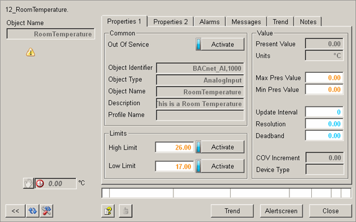
Task: Click the Object Identifier BACnet_AI,1000 field
Action: click(x=200, y=68)
